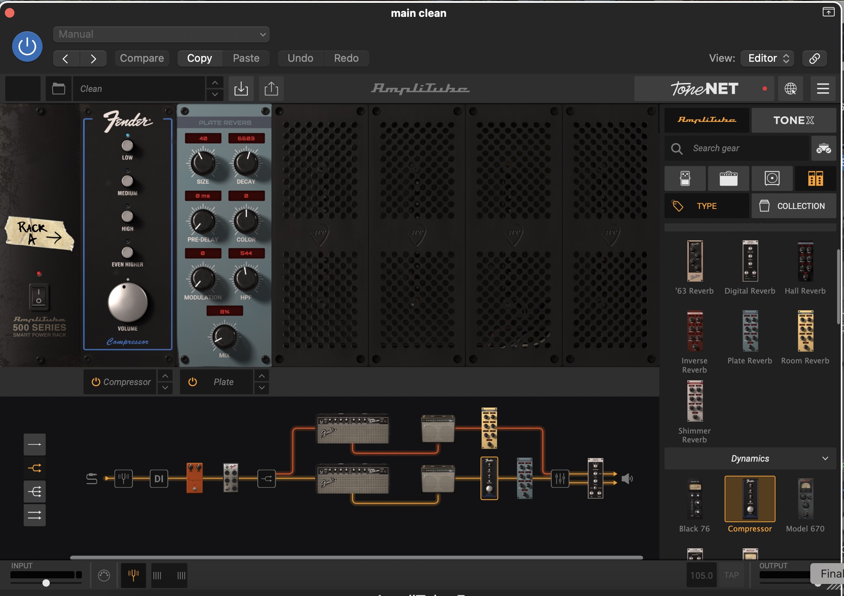Click the Fender Compressor LOW button
This screenshot has width=844, height=596.
pos(127,146)
